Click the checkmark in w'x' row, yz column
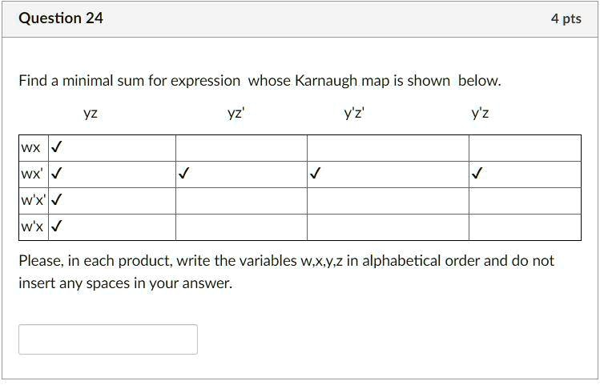600x385 pixels. click(56, 199)
